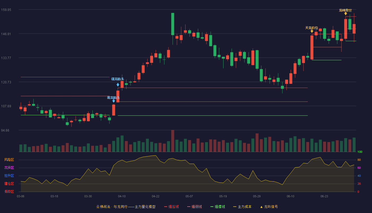This screenshot has width=372, height=213.
Task: Click the yellow arrow under 天龙归位
Action: point(312,31)
